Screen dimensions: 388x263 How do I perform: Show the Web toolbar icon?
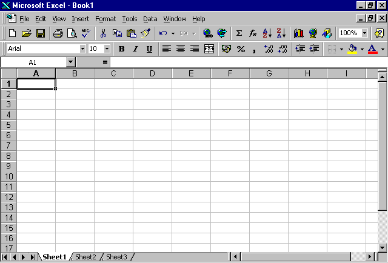222,33
